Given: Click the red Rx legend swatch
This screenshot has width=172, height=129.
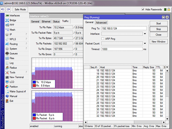Looking at the screenshot, I should pyautogui.click(x=34, y=85).
